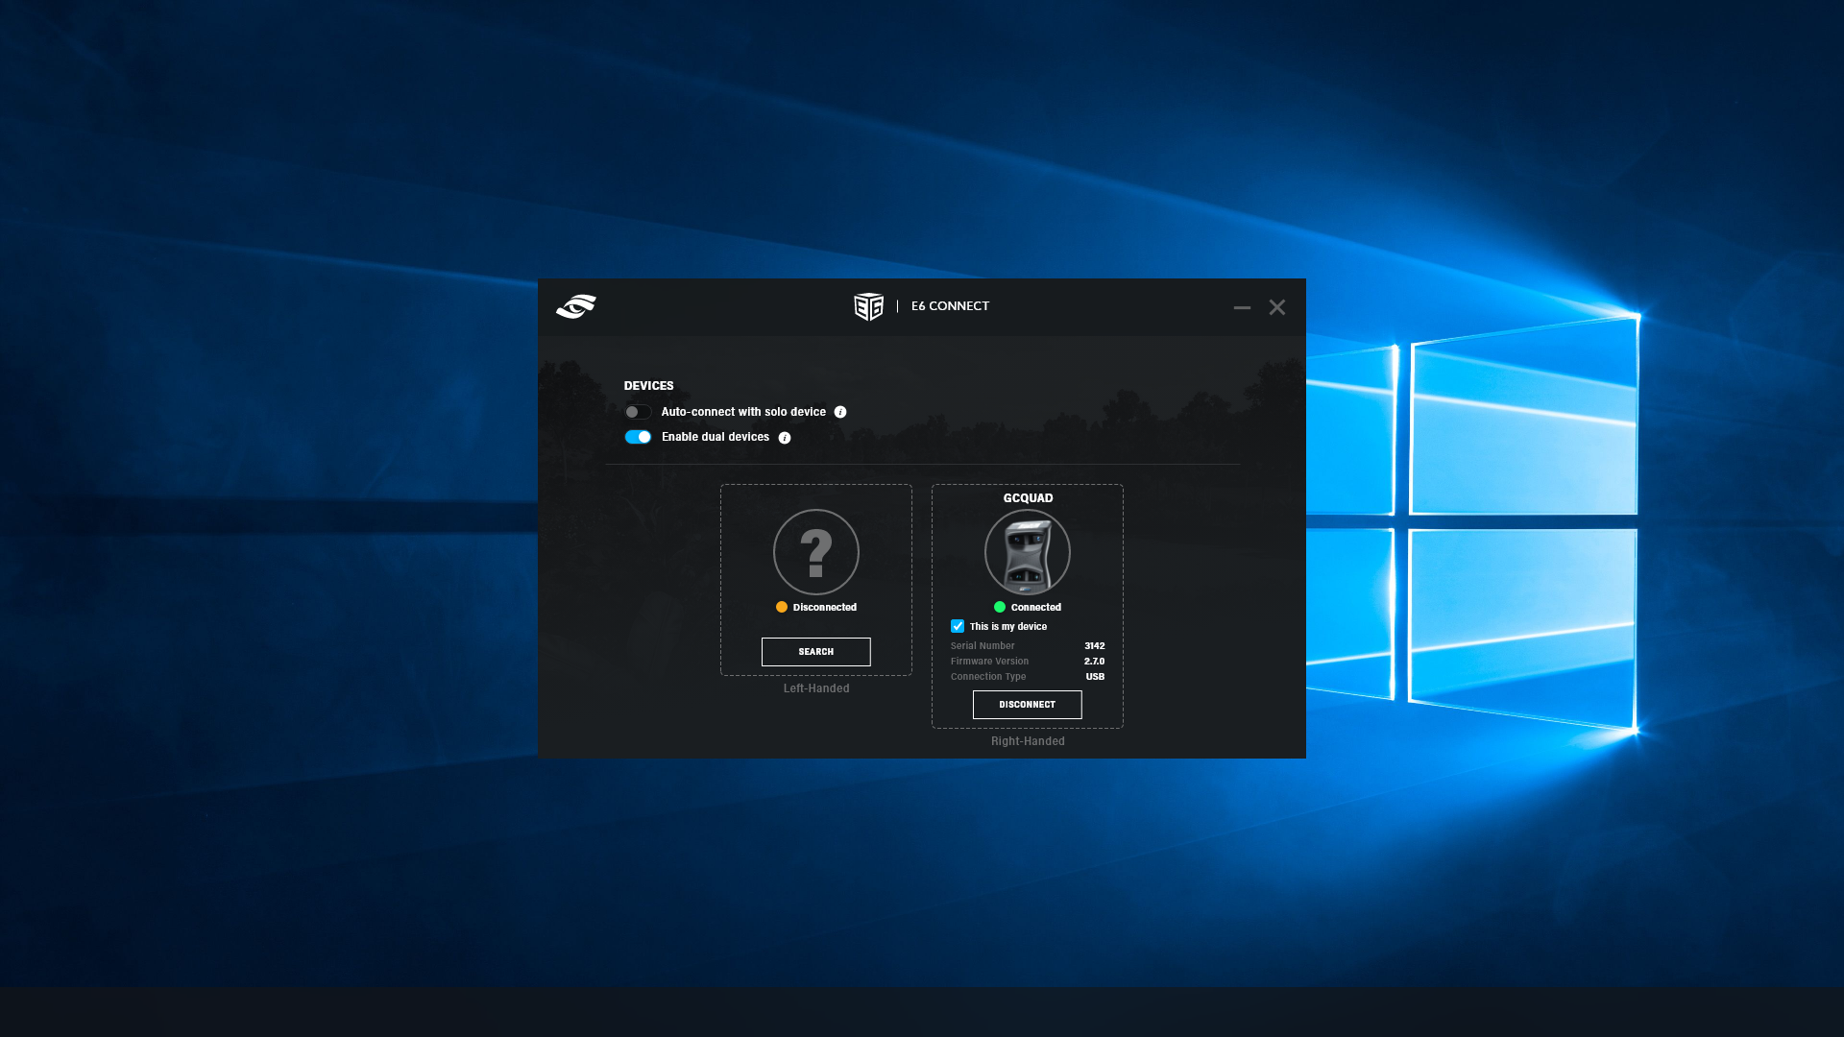Click the E6 cube logo
The height and width of the screenshot is (1037, 1844).
(868, 306)
